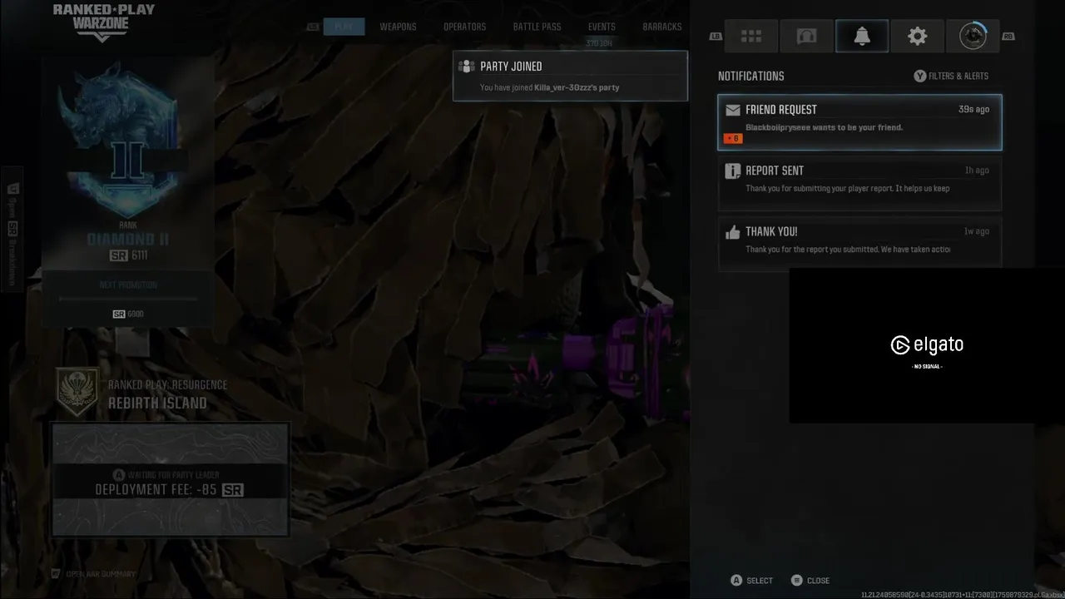1065x599 pixels.
Task: Open the Friend Request notification
Action: pos(859,122)
